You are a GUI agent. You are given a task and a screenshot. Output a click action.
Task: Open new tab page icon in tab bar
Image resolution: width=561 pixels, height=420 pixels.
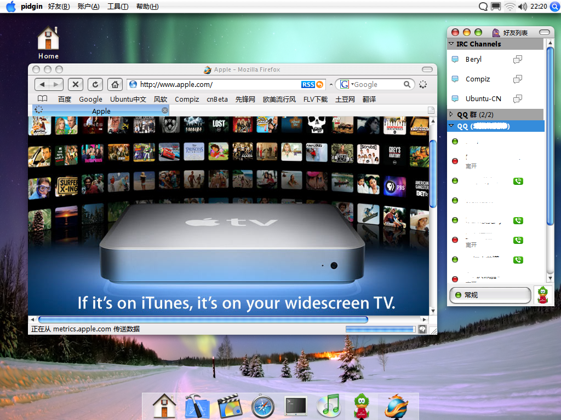point(431,110)
